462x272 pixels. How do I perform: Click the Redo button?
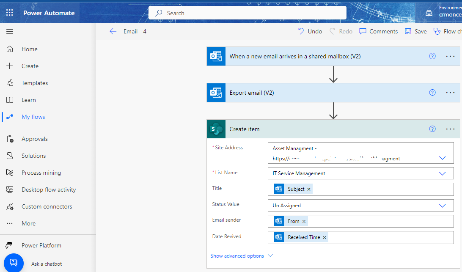click(x=341, y=32)
